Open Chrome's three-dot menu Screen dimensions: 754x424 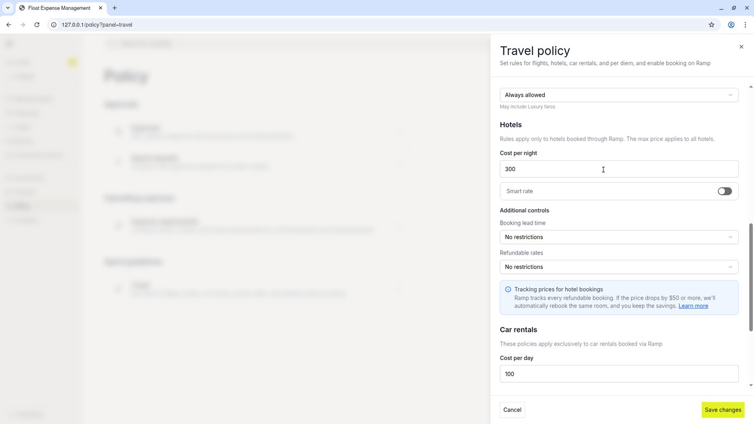point(745,25)
